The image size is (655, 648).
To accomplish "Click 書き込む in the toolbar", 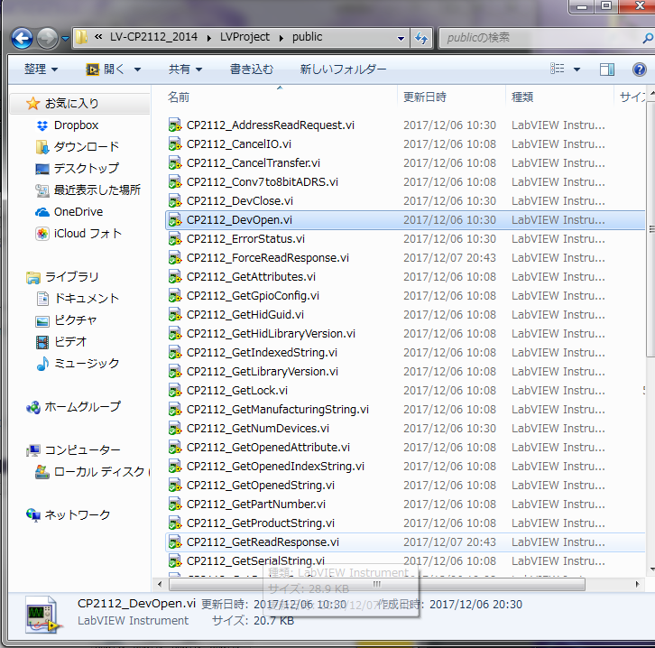I will click(252, 69).
